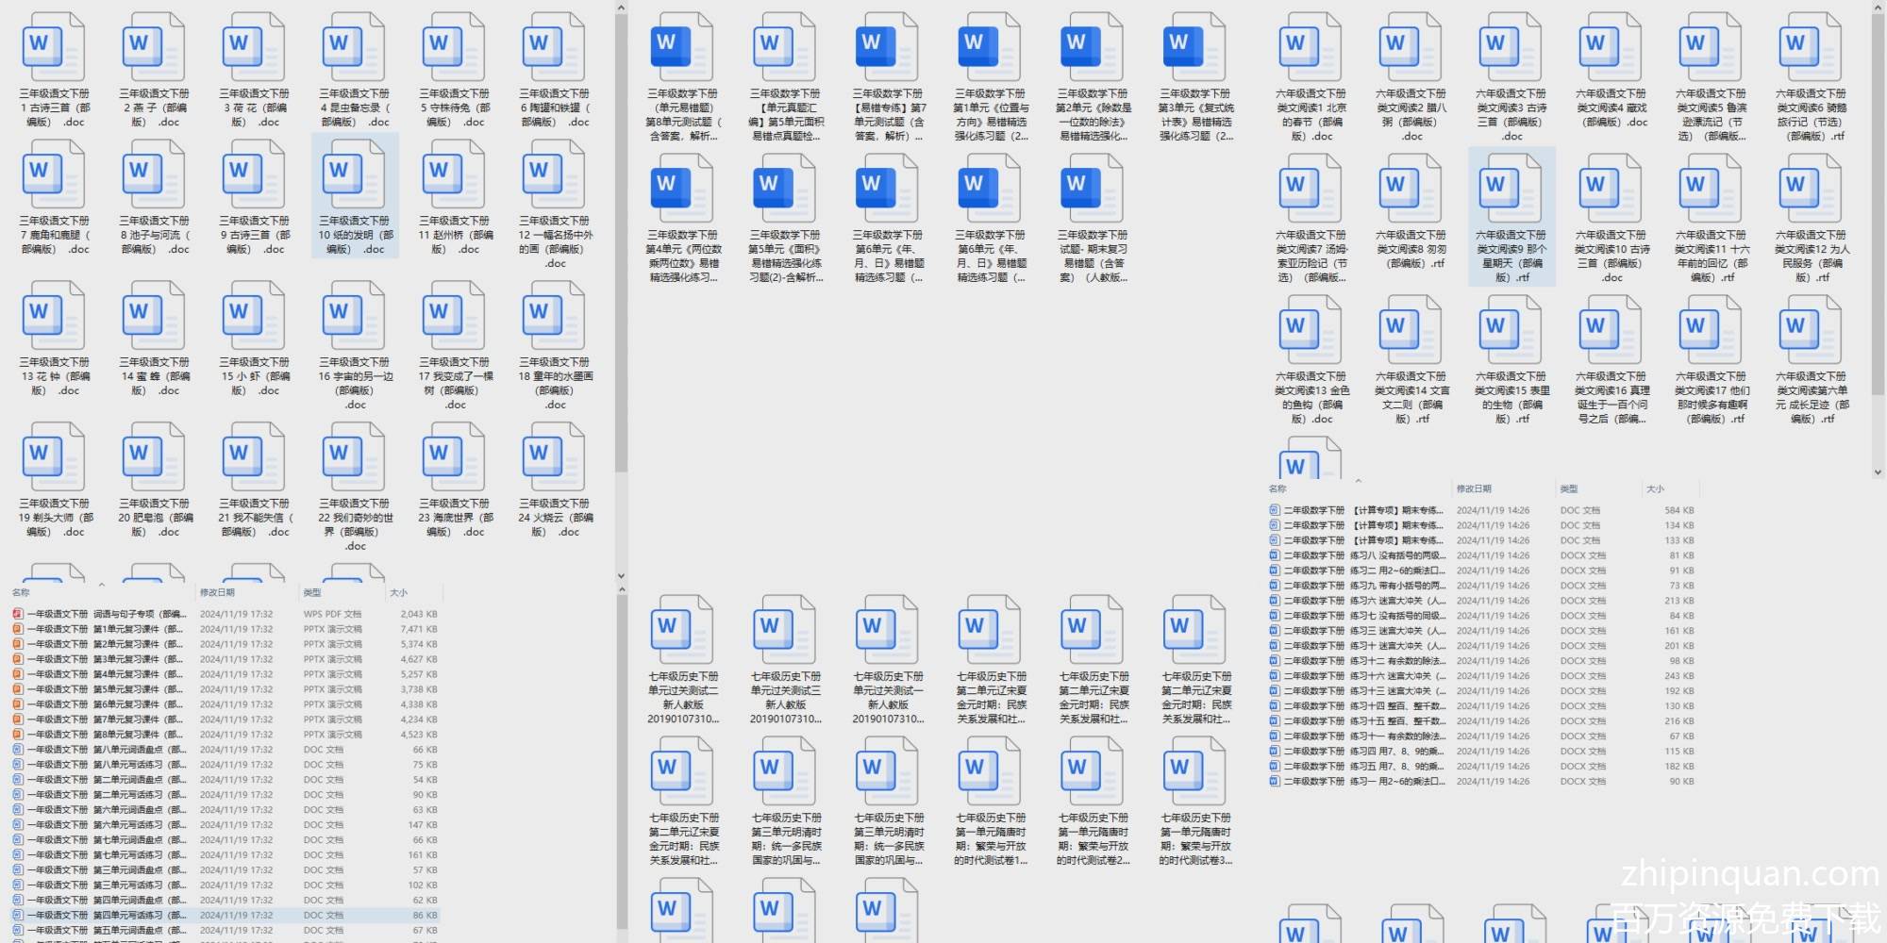
Task: Select the 三年级语文下册 16 宇宙的另一边 file
Action: (x=354, y=318)
